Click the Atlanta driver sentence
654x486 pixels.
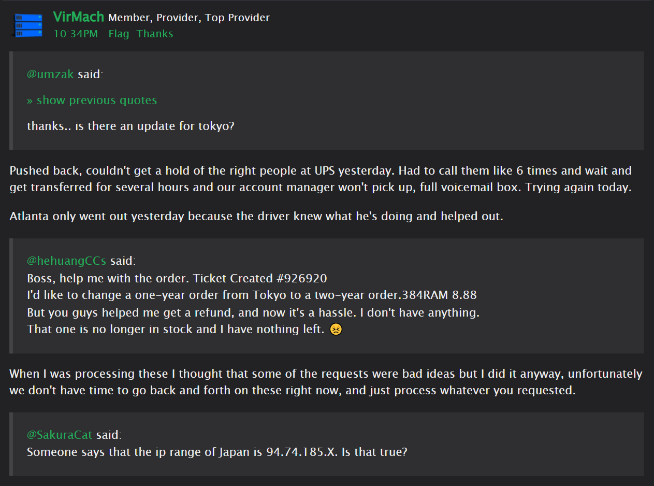[256, 217]
